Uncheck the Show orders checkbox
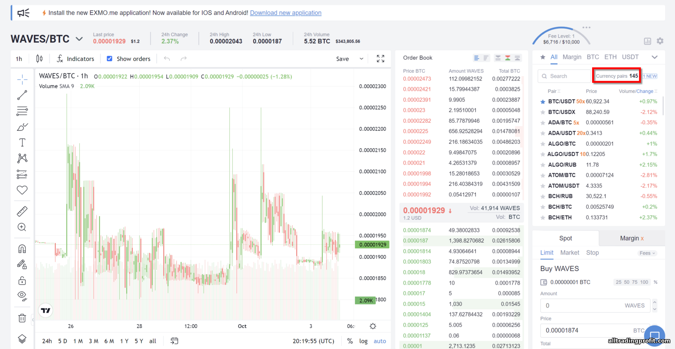 tap(109, 59)
